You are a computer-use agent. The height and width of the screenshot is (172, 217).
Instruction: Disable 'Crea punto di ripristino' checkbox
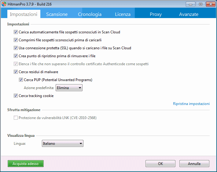16,56
